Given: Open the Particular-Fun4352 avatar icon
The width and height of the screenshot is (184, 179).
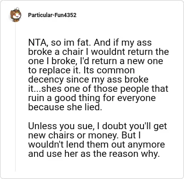Looking at the screenshot, I should pos(16,15).
